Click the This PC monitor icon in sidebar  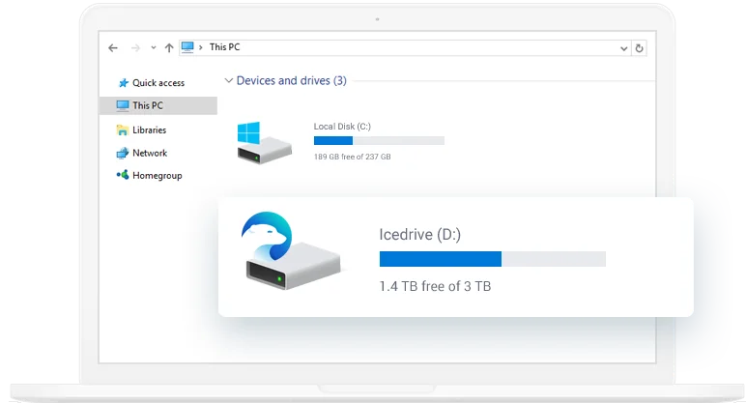click(x=123, y=105)
